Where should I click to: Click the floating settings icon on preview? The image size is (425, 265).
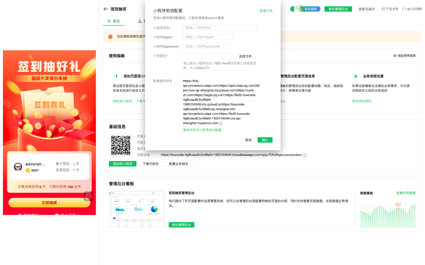click(88, 196)
